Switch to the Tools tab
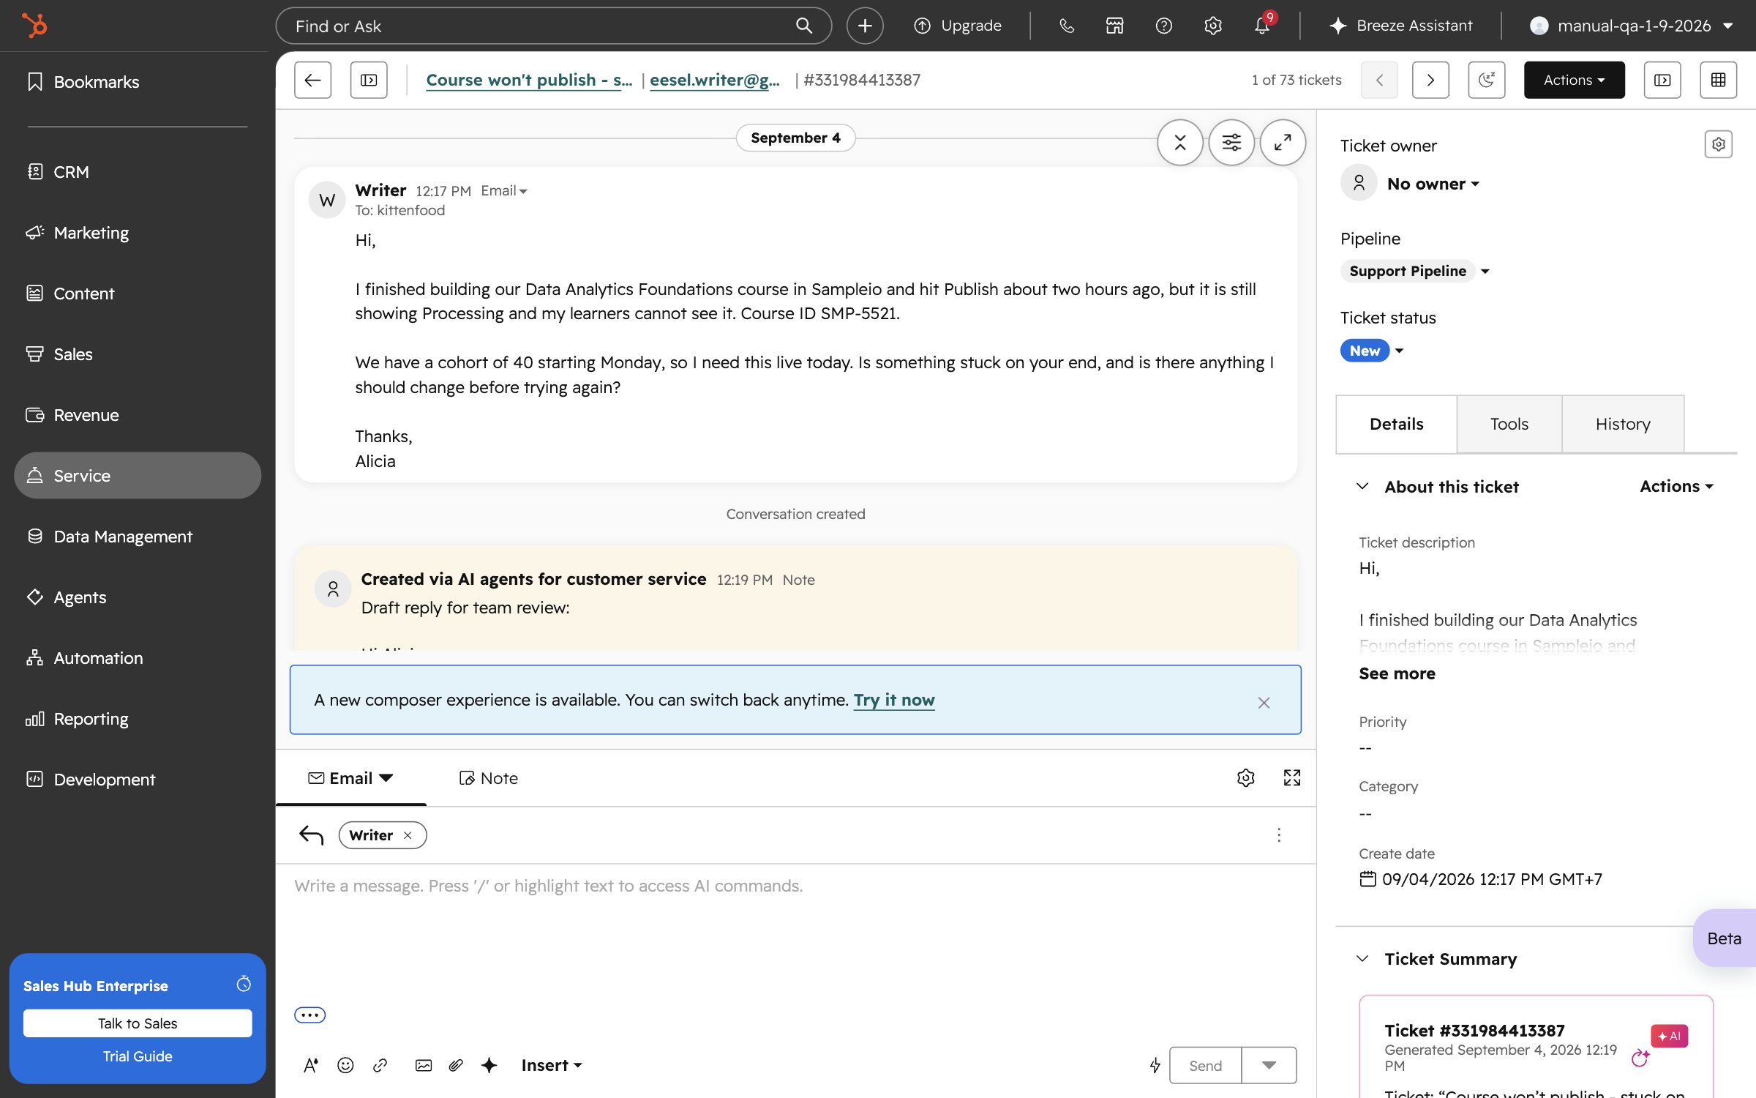 1509,424
